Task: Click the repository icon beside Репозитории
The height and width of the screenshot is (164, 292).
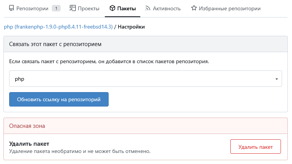Action: click(11, 8)
